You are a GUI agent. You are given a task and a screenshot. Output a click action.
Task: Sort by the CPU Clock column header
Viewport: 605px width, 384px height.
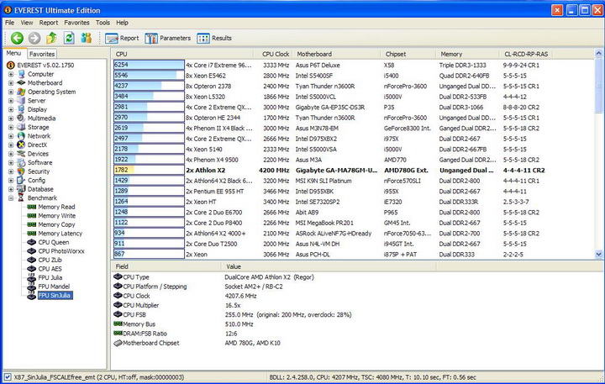(x=273, y=54)
